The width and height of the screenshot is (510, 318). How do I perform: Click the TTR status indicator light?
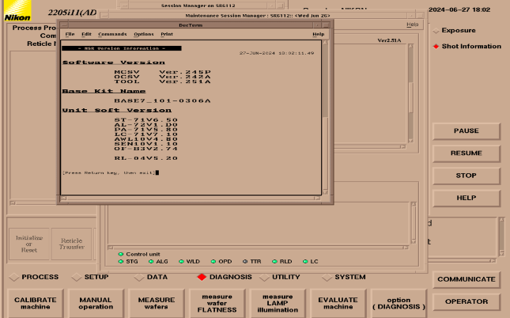pos(245,261)
